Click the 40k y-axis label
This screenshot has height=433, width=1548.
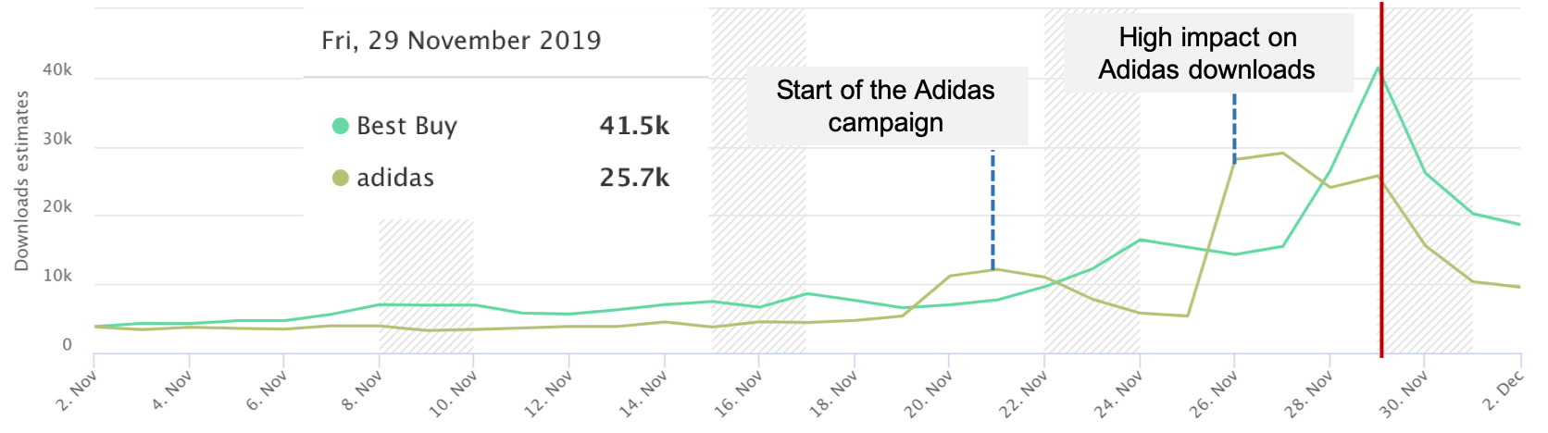(x=56, y=70)
